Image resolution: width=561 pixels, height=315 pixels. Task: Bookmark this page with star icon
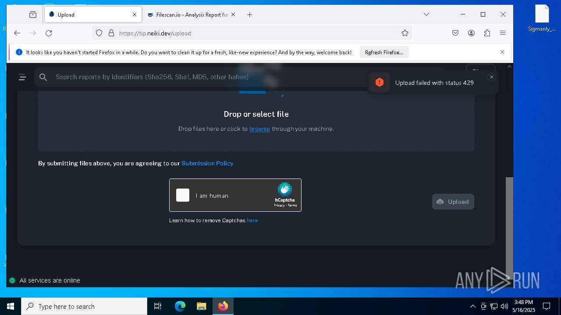405,33
